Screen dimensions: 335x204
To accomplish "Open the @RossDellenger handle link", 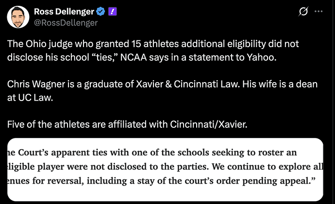I will [66, 23].
